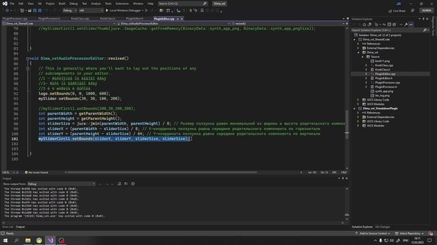Screen dimensions: 437x245
Task: Click the Visual Studio logo in the title bar
Action: pos(5,3)
